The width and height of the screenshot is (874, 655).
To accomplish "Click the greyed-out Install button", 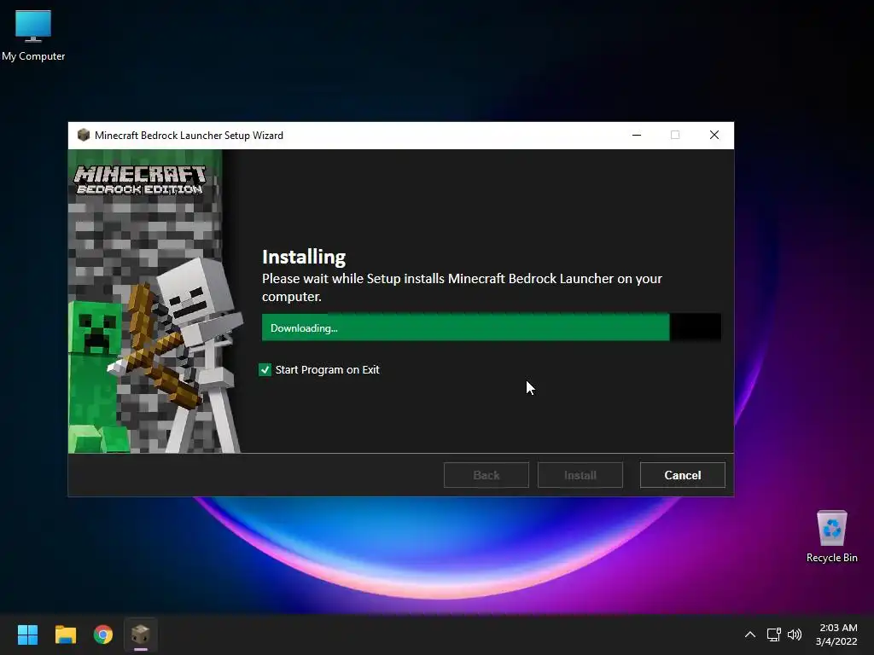I will click(x=580, y=475).
